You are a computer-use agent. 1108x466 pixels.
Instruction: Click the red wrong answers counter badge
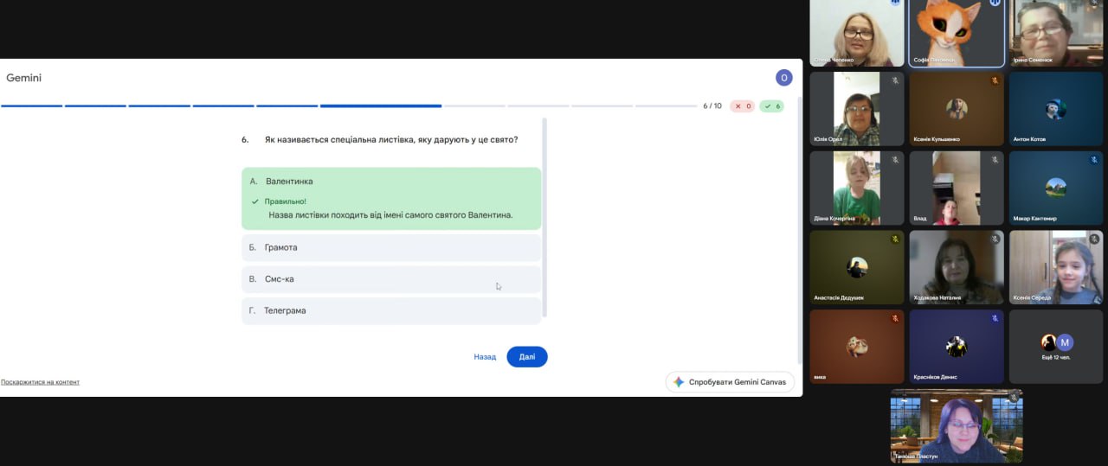coord(742,106)
